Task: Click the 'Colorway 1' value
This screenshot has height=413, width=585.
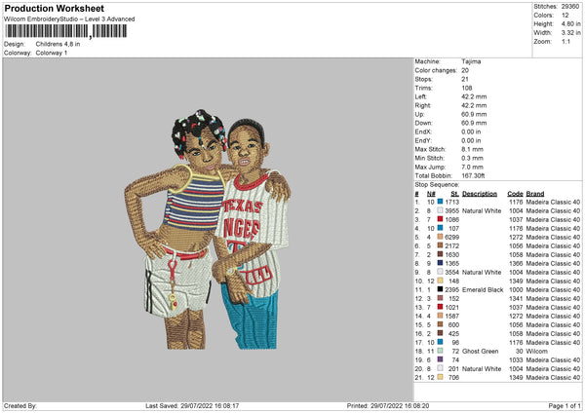Action: pos(52,53)
